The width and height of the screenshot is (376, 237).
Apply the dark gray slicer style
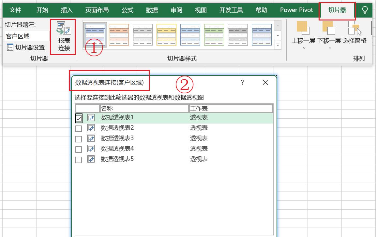pos(238,35)
